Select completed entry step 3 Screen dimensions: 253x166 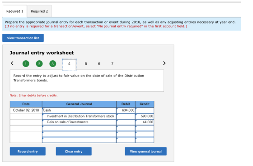tap(52, 63)
